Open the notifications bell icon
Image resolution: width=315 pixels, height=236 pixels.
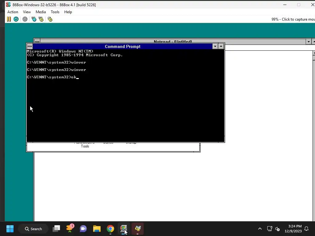click(x=307, y=229)
